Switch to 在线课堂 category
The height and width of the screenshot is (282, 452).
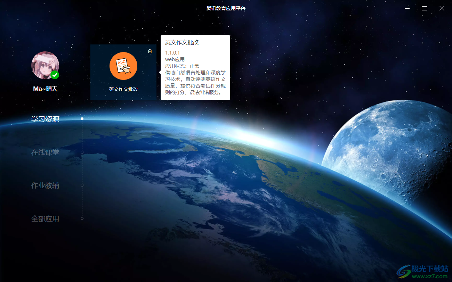[45, 152]
